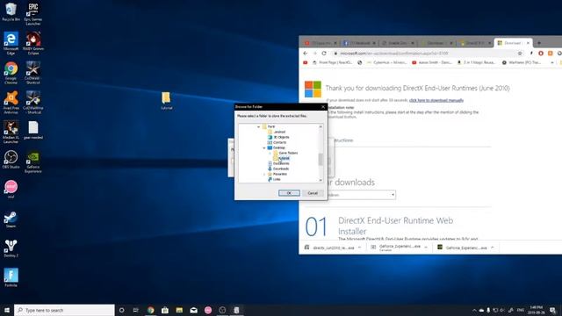Viewport: 562px width, 316px height.
Task: Expand the Favorites node in folder tree
Action: tap(264, 174)
